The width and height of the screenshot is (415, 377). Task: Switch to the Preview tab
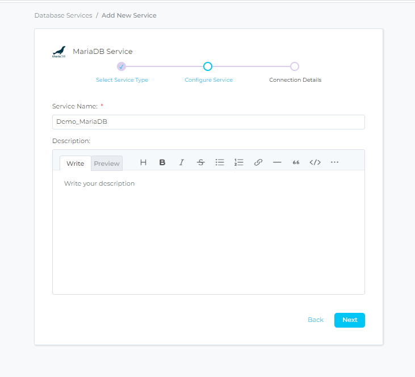click(x=107, y=164)
